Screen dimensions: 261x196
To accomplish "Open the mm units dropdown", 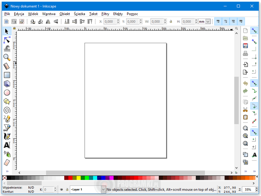I will click(x=208, y=22).
